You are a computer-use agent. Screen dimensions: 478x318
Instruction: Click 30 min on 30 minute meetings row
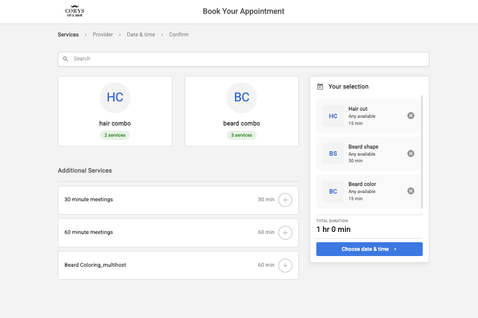(x=266, y=199)
